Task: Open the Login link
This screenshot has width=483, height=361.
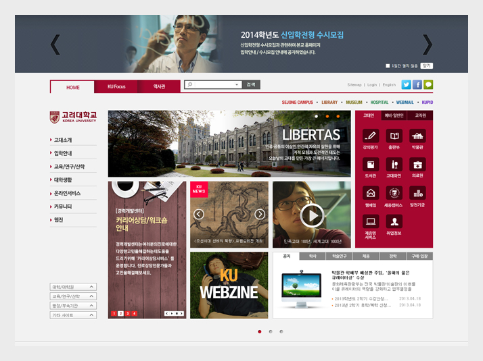Action: click(372, 85)
